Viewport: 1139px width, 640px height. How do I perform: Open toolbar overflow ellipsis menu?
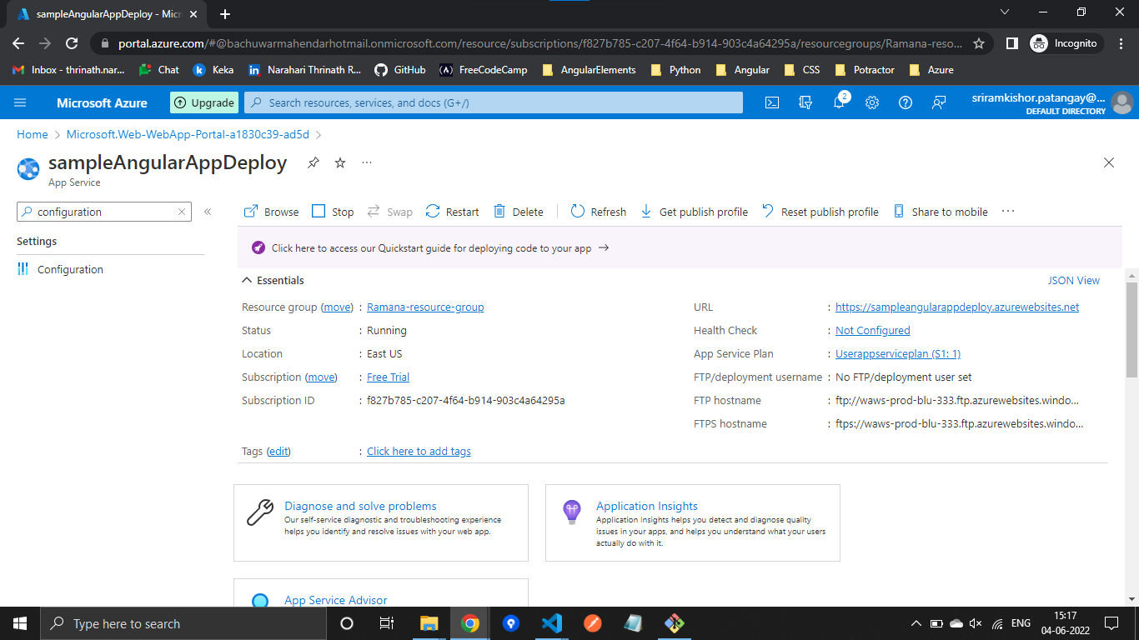coord(1008,212)
